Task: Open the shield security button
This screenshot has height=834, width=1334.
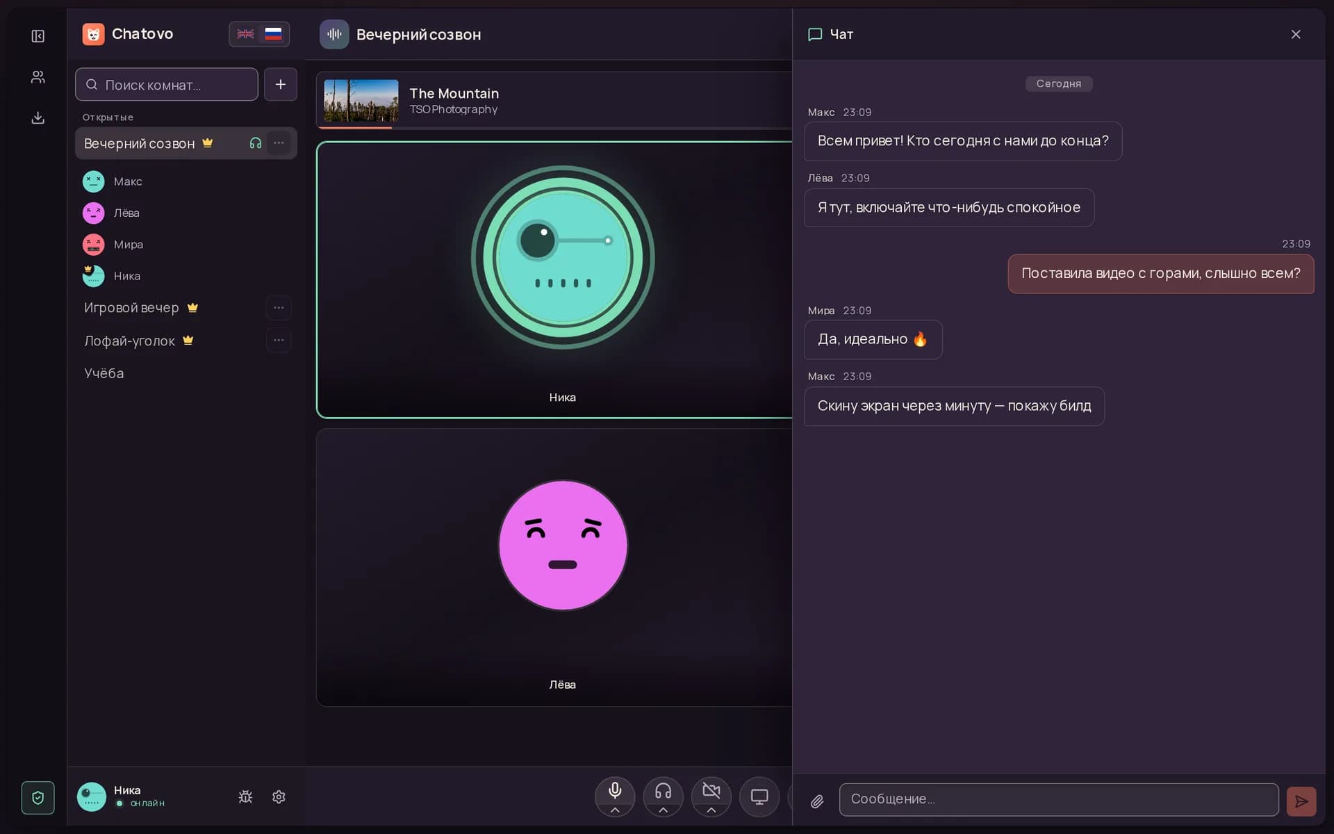Action: (38, 798)
